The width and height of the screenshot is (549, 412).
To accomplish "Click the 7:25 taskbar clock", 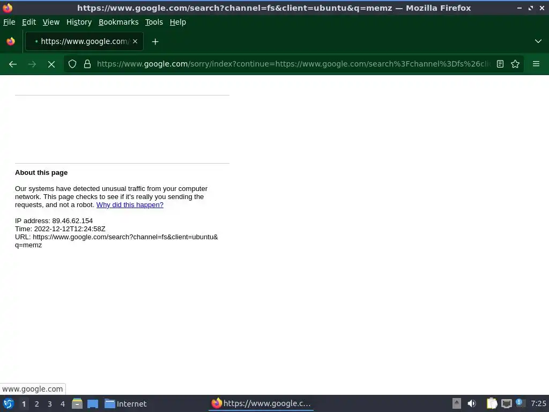I will point(538,403).
